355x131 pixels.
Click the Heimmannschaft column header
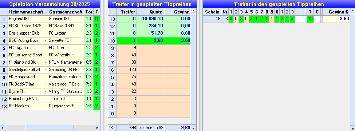26,12
